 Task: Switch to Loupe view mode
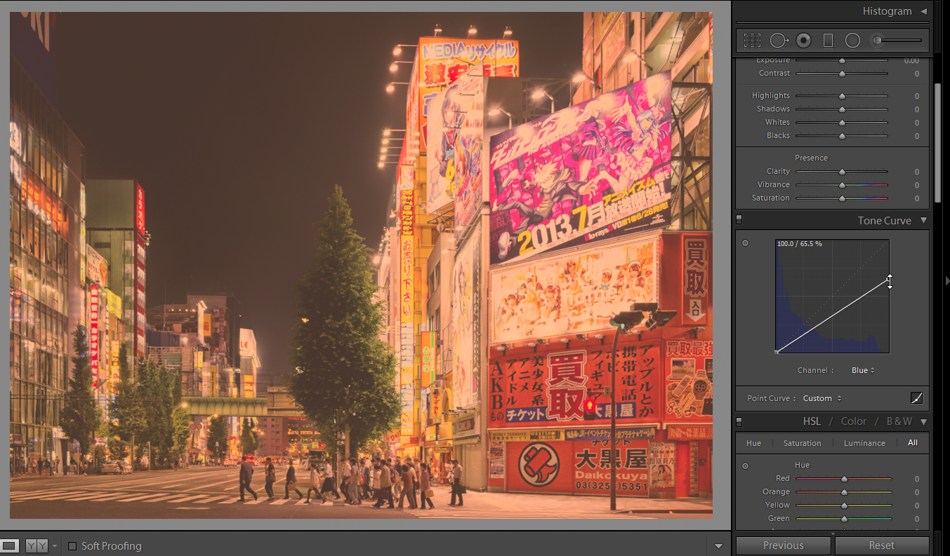[x=10, y=545]
